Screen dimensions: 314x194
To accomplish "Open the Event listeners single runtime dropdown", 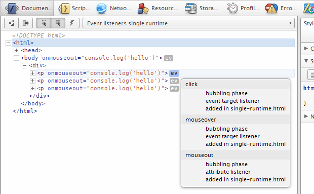I will click(x=188, y=23).
